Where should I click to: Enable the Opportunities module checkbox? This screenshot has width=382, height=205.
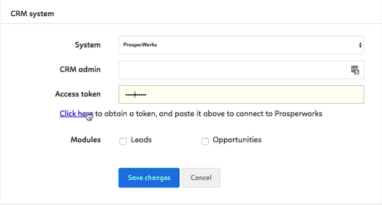205,141
